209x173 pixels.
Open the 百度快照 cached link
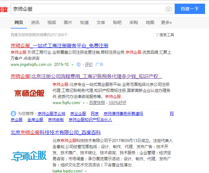[97, 103]
